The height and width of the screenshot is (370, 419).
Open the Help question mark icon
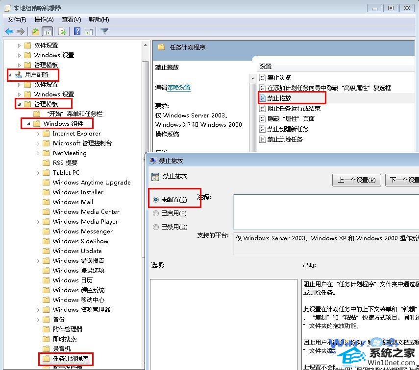77,31
